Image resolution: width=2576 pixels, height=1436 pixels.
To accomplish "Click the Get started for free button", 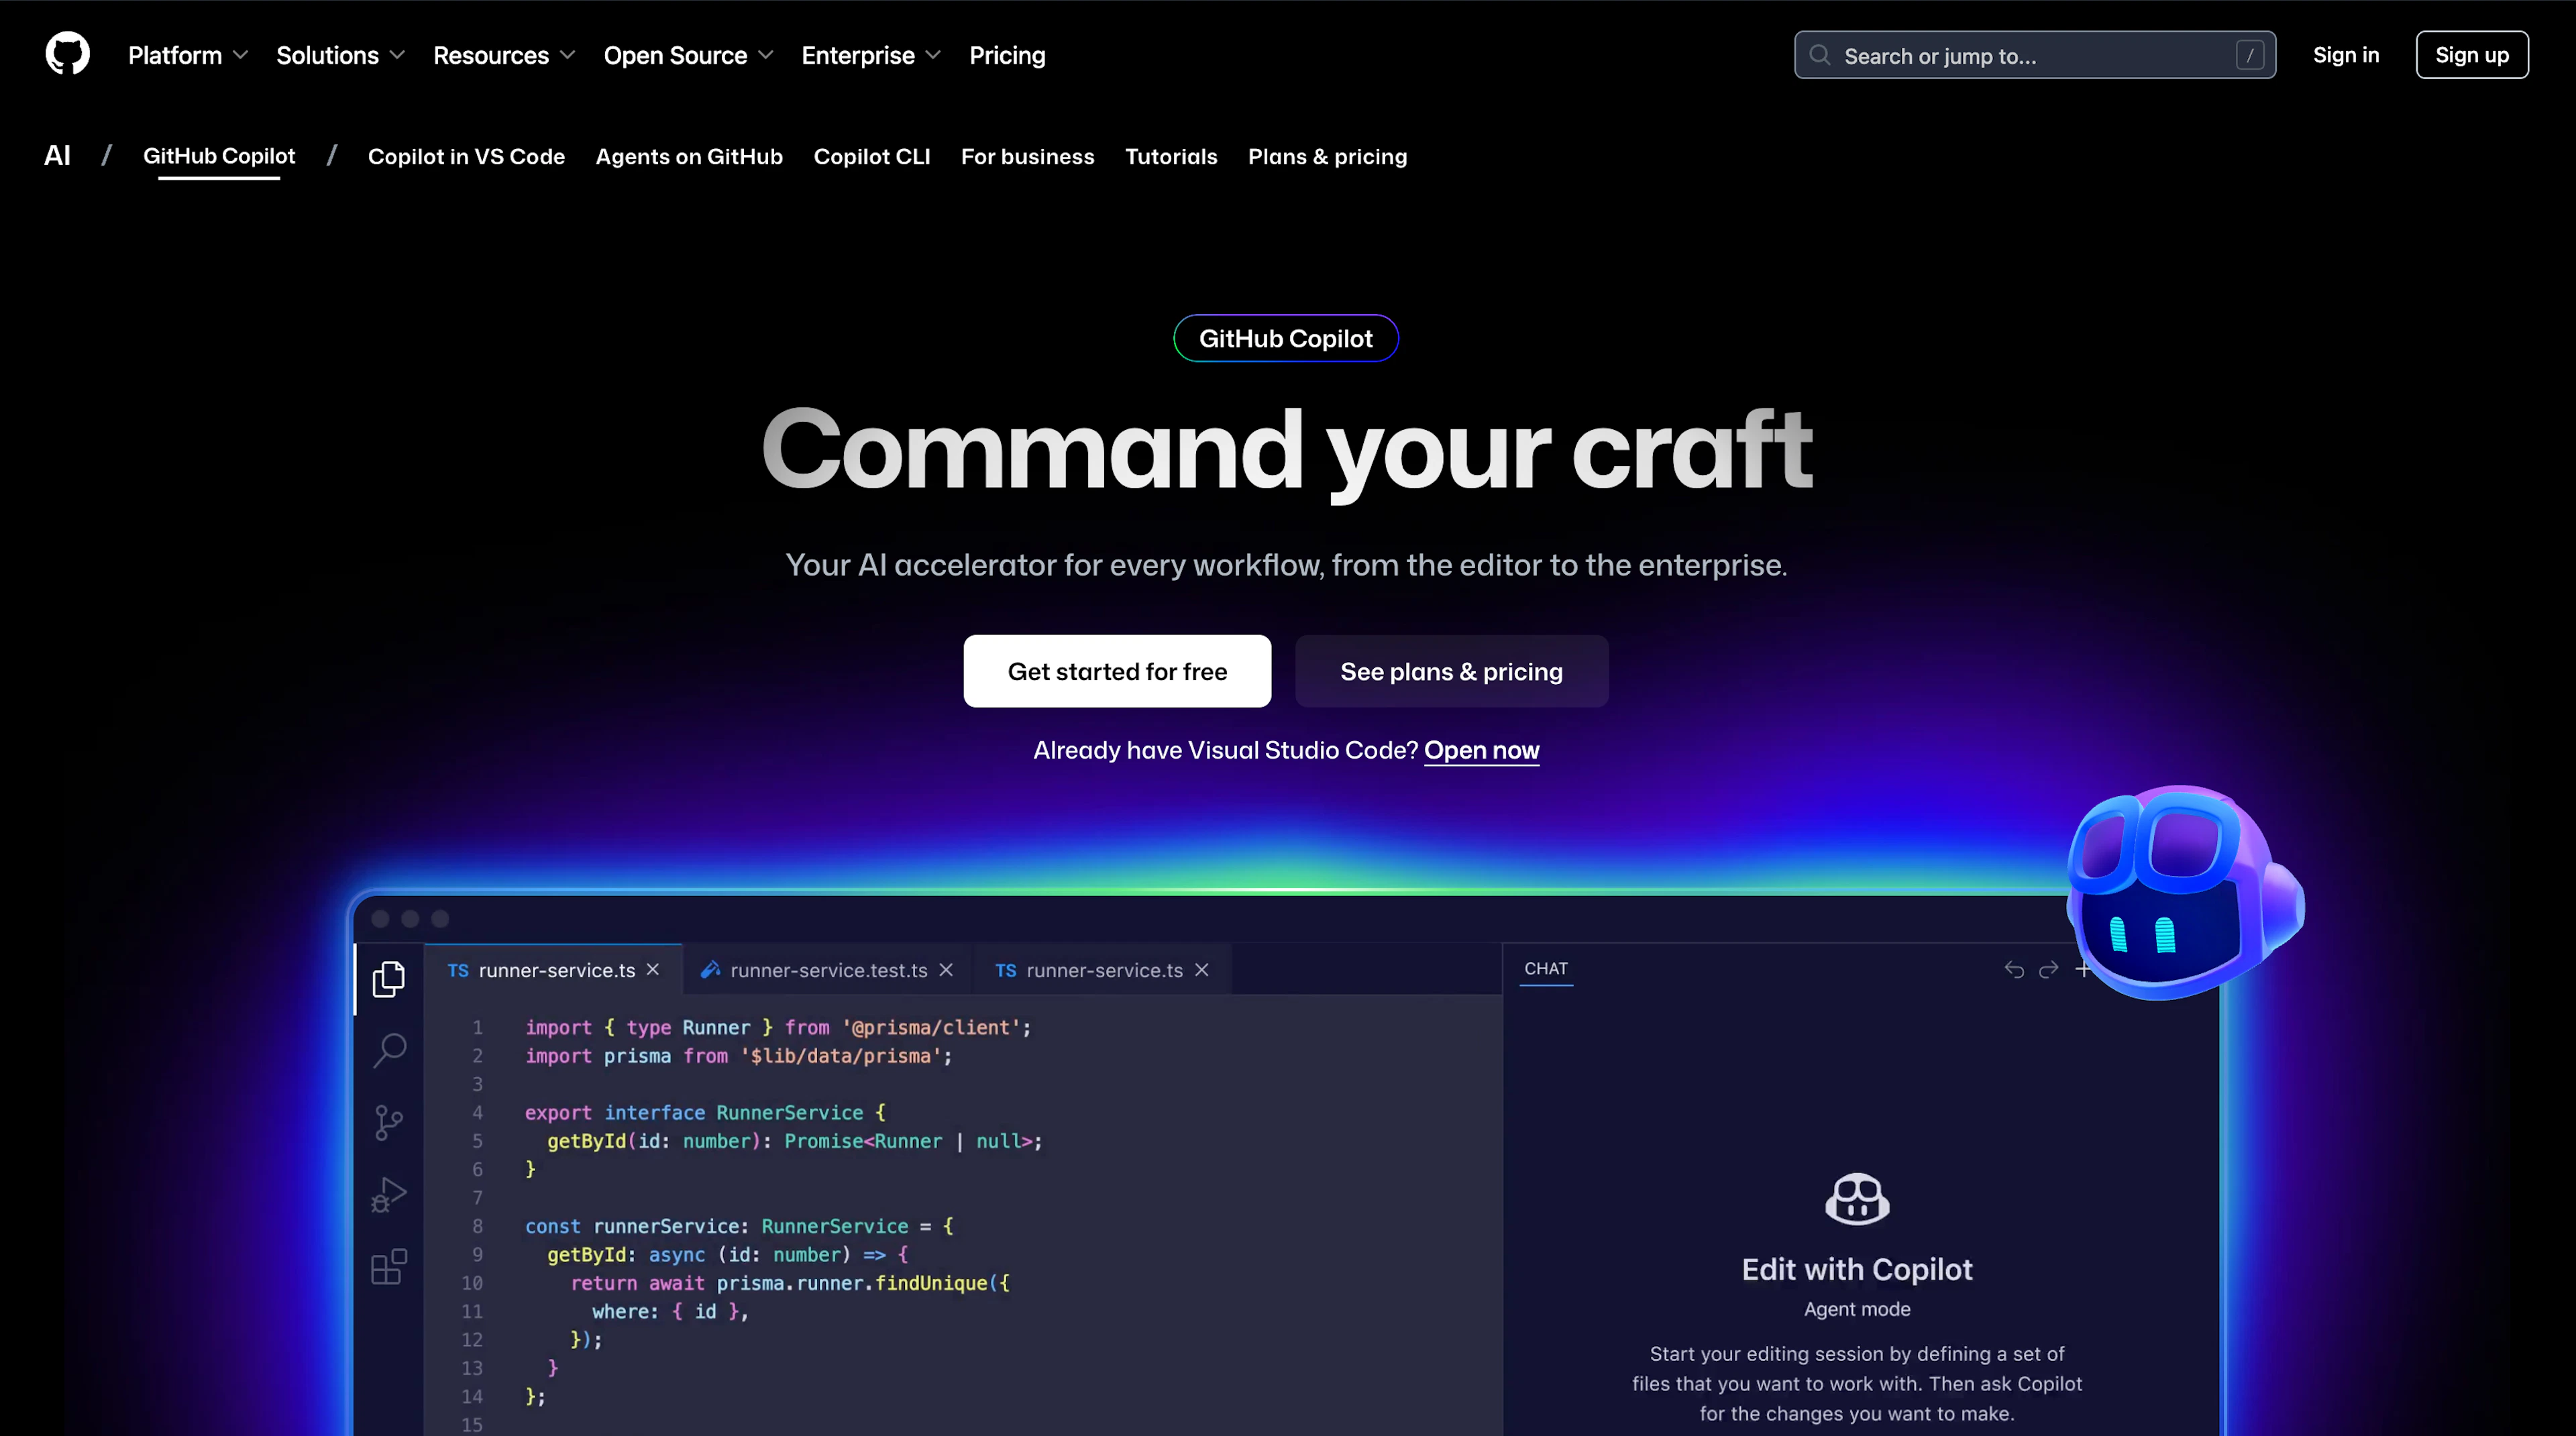I will pyautogui.click(x=1116, y=671).
